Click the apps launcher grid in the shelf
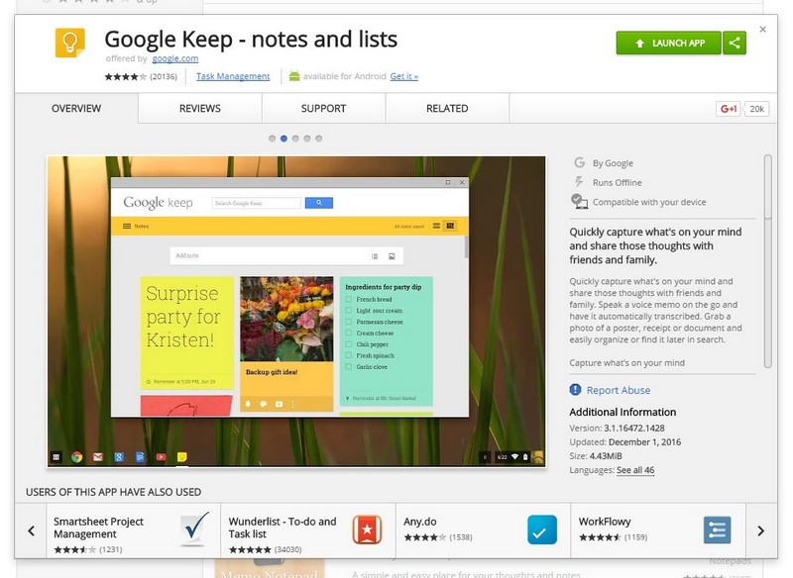 [57, 457]
